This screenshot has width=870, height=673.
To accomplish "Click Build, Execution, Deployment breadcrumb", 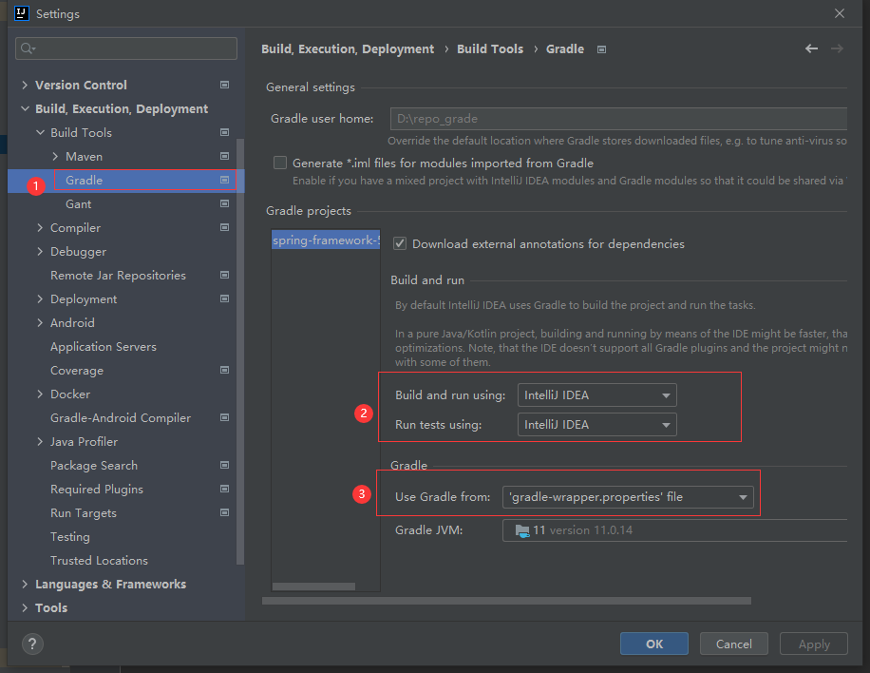I will coord(348,48).
